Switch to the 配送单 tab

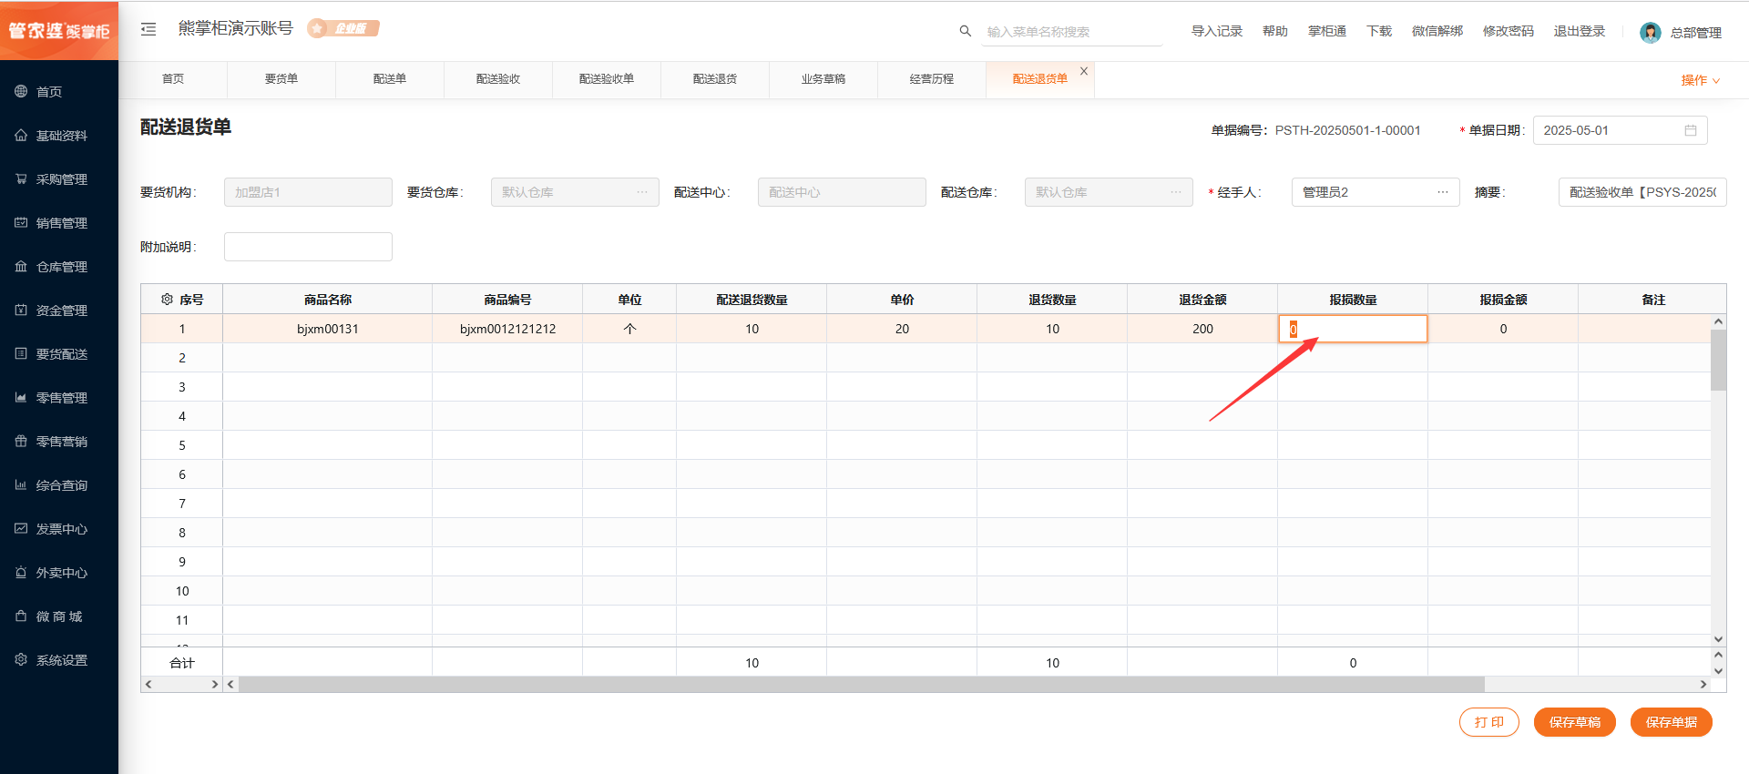click(x=390, y=79)
